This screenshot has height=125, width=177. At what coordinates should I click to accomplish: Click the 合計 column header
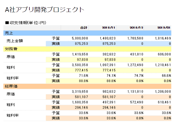pyautogui.click(x=84, y=28)
